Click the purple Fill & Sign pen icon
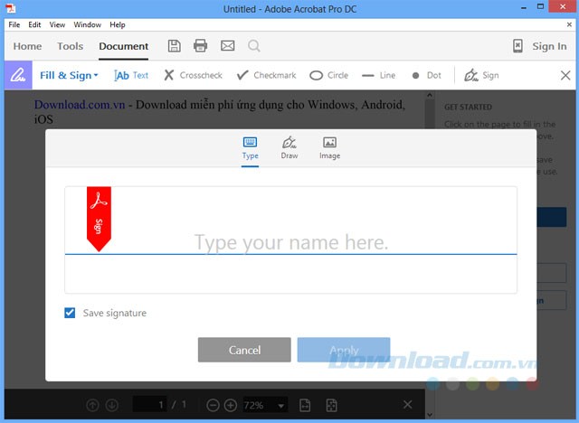Image resolution: width=579 pixels, height=423 pixels. point(18,75)
